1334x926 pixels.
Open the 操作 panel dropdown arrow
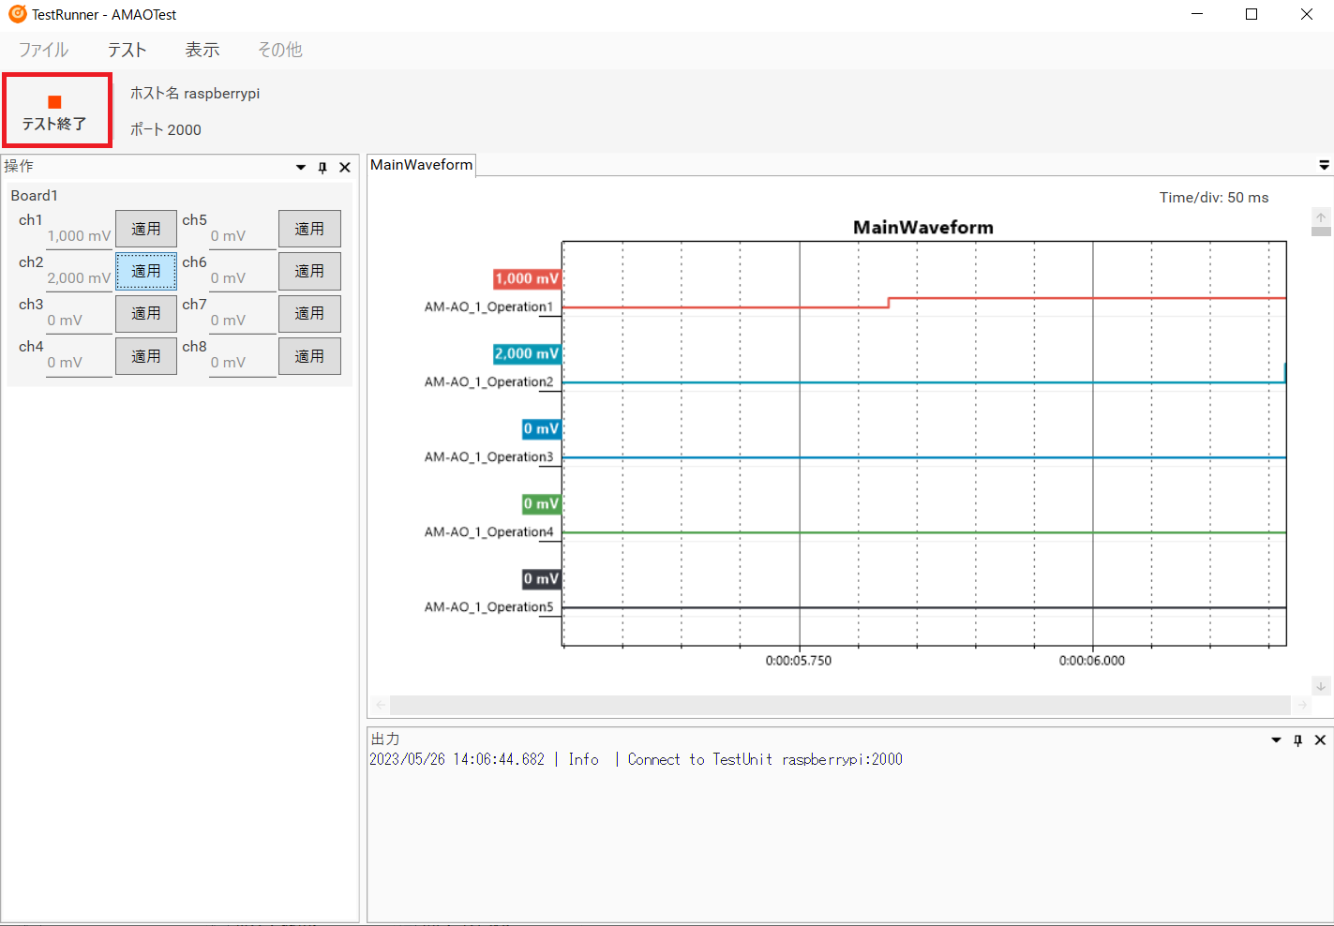pos(301,168)
